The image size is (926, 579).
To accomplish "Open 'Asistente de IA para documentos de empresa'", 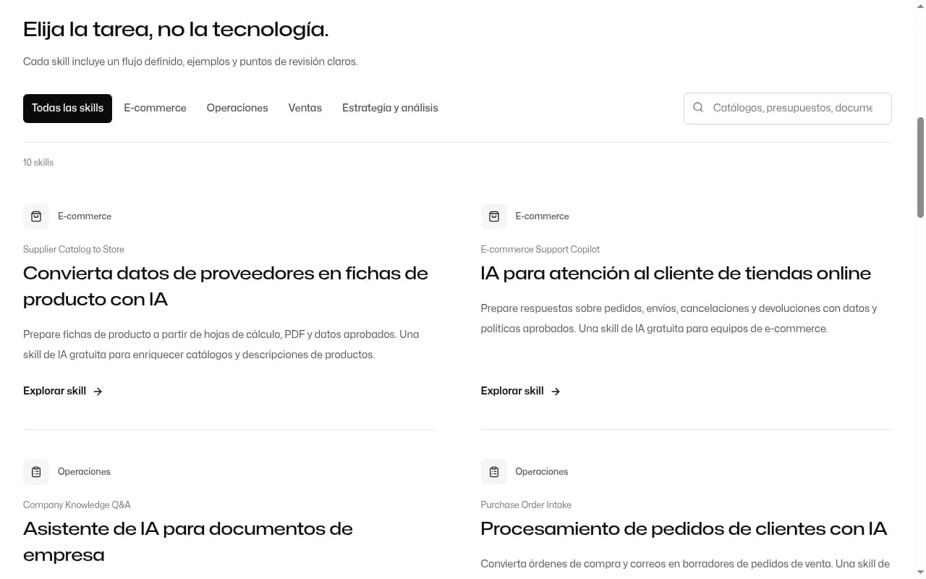I will click(x=188, y=541).
